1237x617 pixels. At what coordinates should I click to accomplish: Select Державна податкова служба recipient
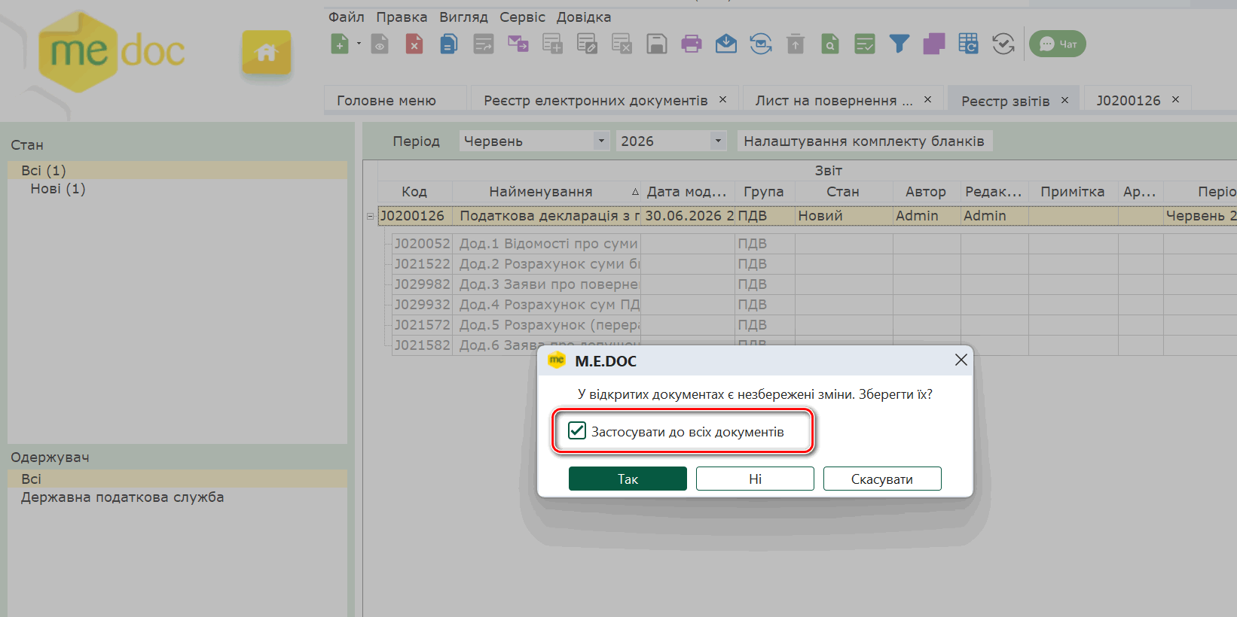tap(122, 497)
